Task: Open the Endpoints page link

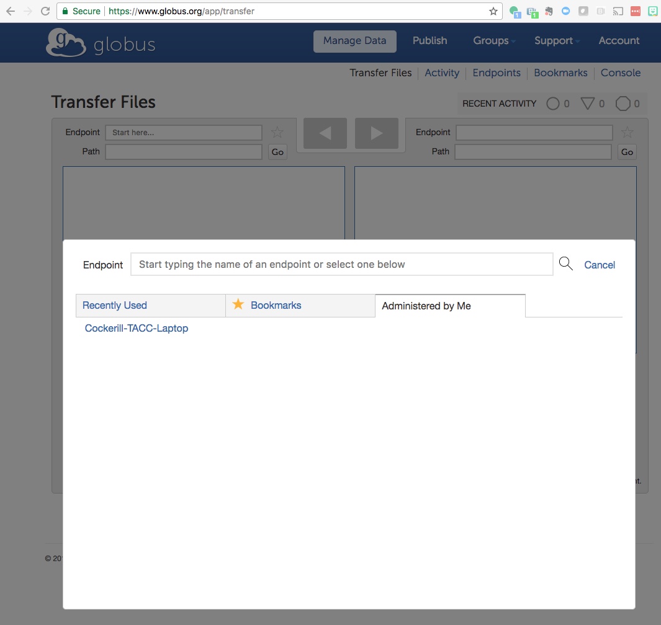Action: point(497,73)
